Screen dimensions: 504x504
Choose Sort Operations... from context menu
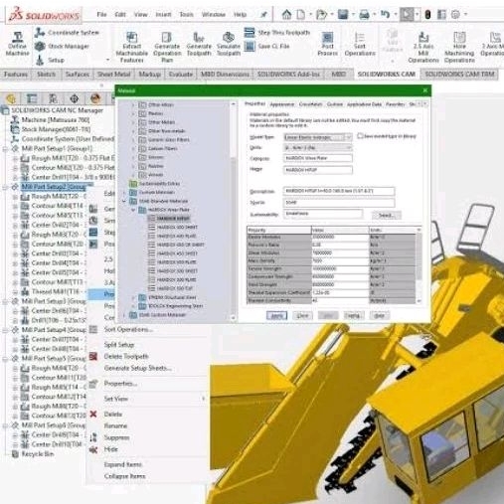click(x=128, y=329)
